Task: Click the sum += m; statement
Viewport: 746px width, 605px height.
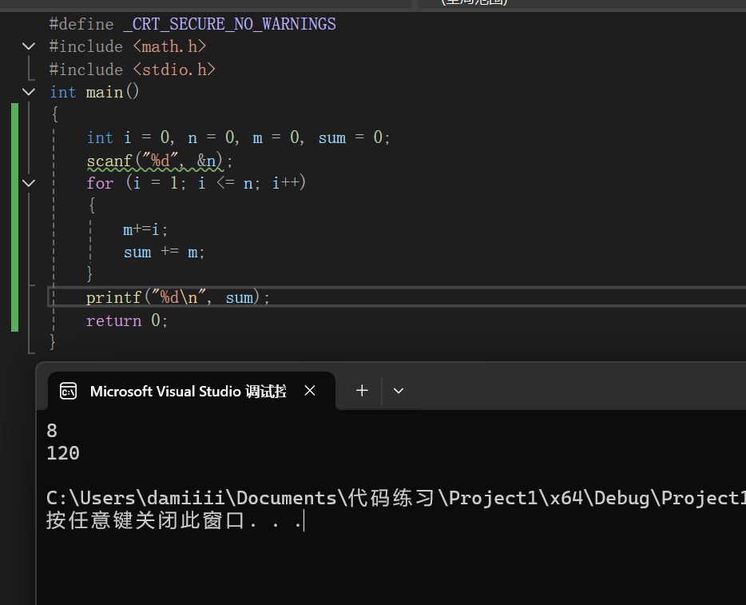Action: tap(165, 252)
